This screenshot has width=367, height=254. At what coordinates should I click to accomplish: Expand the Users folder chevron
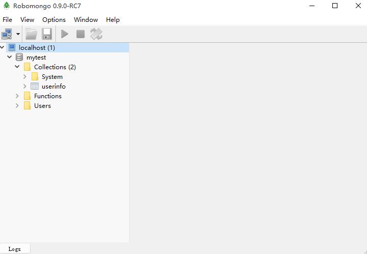pos(17,105)
